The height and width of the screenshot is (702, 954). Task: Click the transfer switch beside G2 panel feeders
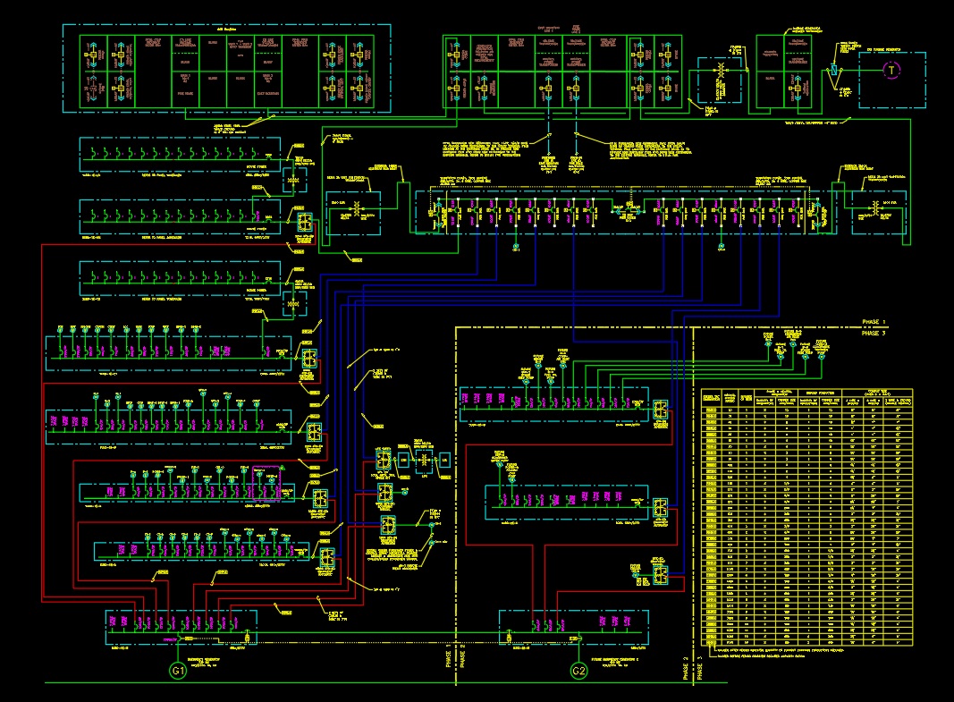[660, 573]
